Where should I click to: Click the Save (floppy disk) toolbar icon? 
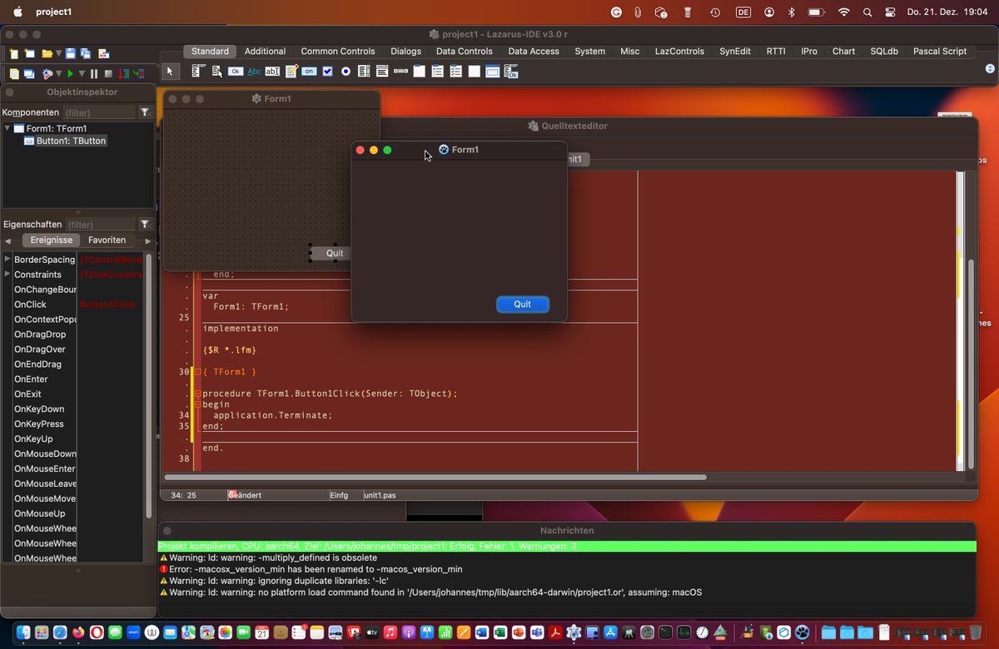coord(71,53)
